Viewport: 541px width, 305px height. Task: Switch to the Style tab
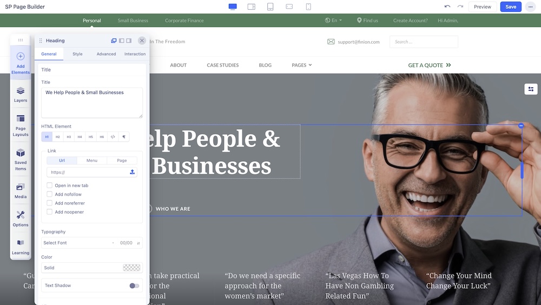(77, 54)
